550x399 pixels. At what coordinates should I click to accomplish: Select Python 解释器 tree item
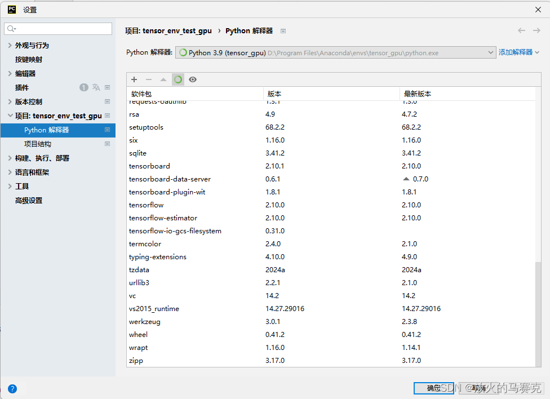pos(58,130)
